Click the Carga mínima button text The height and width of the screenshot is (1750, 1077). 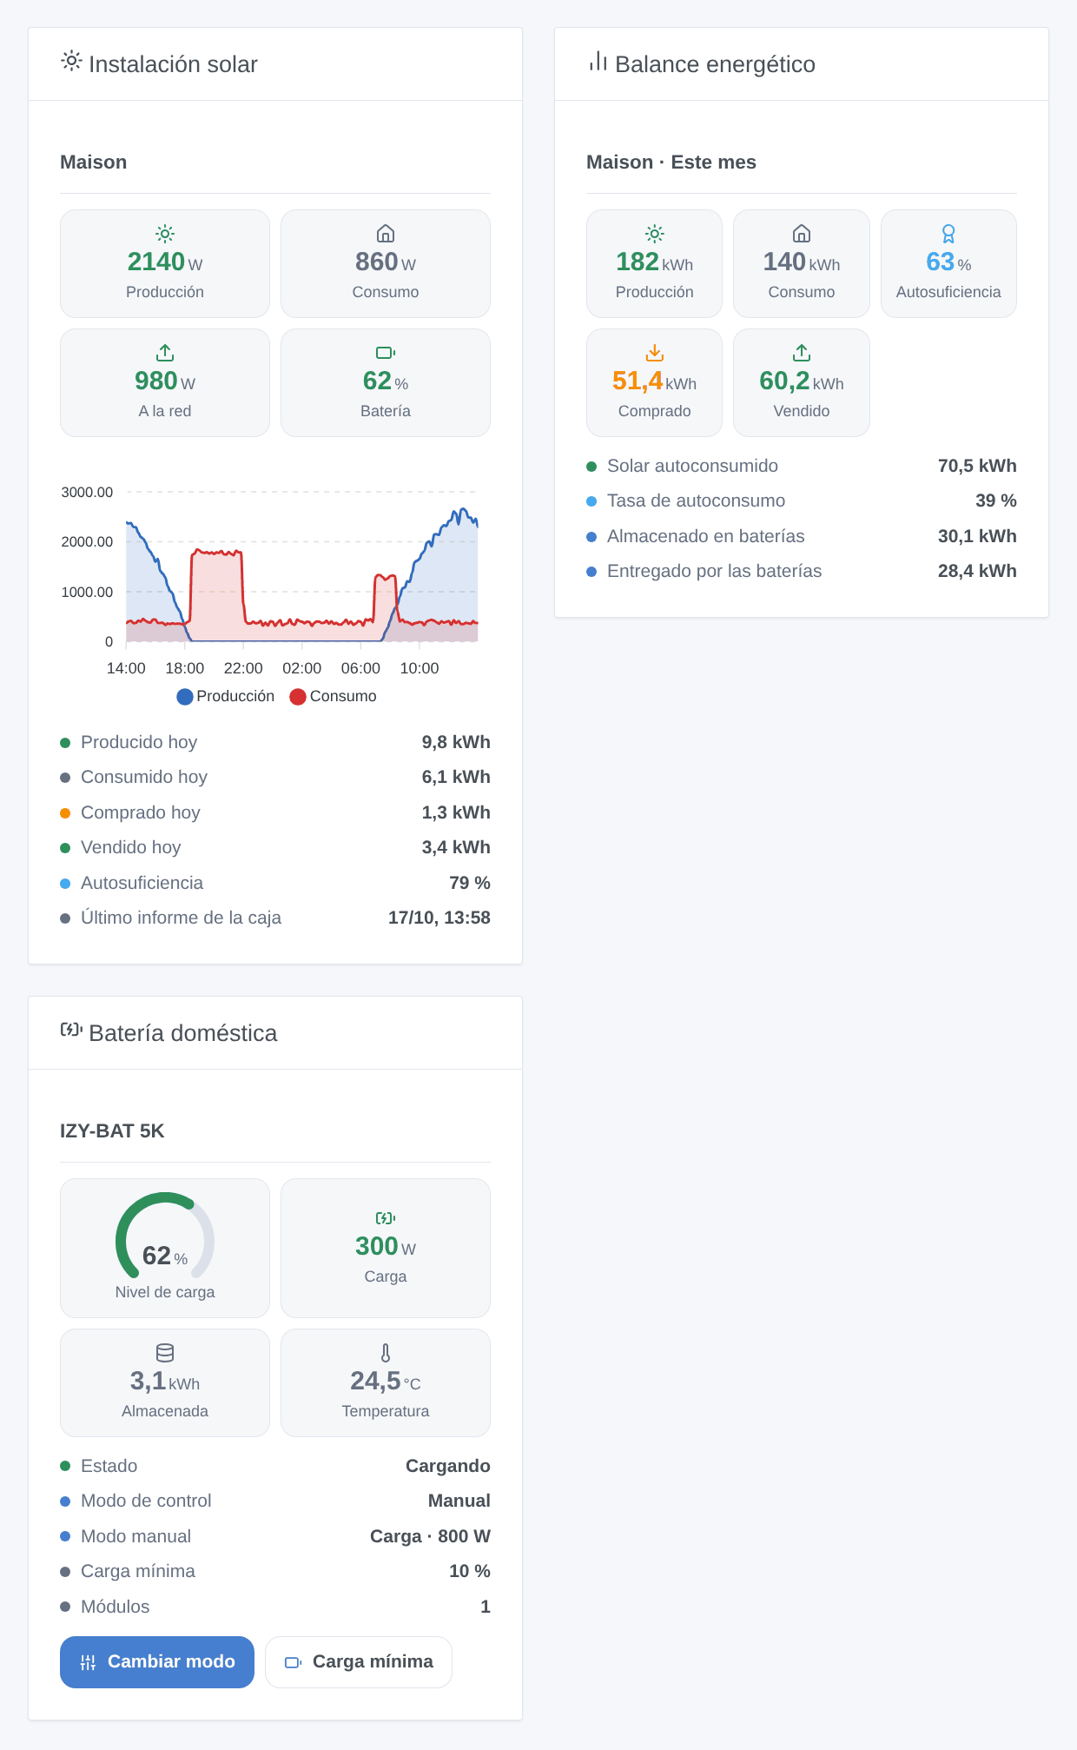pos(373,1661)
